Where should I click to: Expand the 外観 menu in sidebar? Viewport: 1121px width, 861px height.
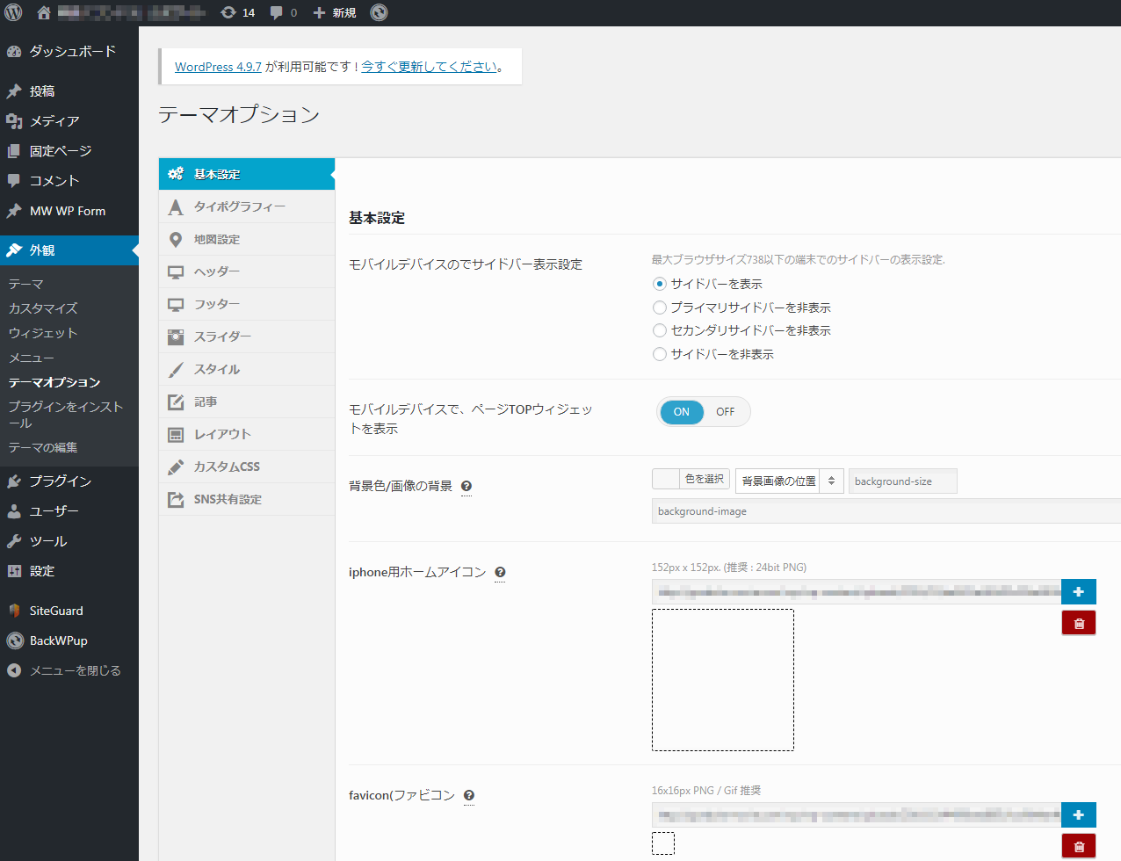click(42, 250)
